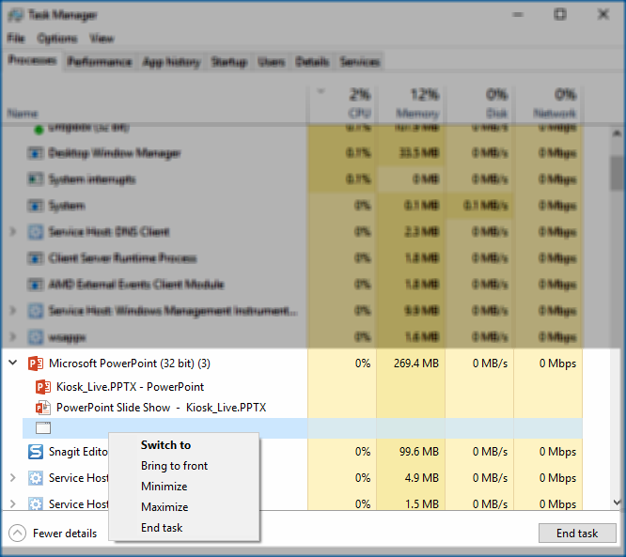The image size is (626, 557).
Task: Click the Snagit Editor app icon
Action: (x=36, y=452)
